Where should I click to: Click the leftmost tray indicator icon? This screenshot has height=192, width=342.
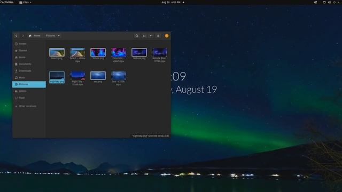[x=315, y=2]
